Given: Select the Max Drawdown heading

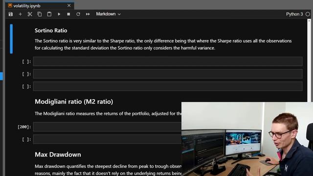Looking at the screenshot, I should [x=58, y=154].
